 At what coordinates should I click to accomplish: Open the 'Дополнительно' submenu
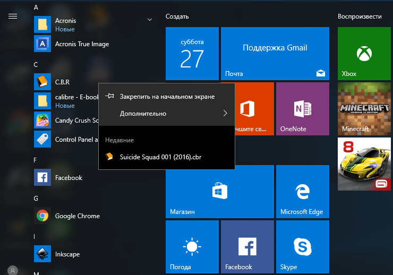167,114
